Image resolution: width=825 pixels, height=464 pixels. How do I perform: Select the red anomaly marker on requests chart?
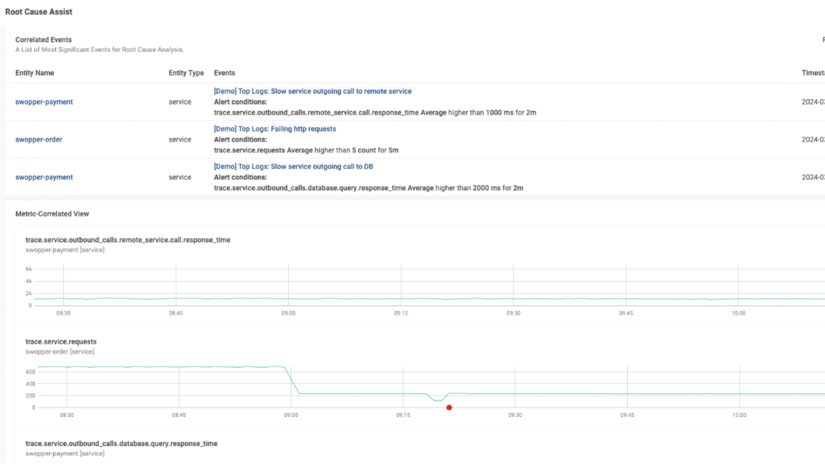pyautogui.click(x=449, y=407)
